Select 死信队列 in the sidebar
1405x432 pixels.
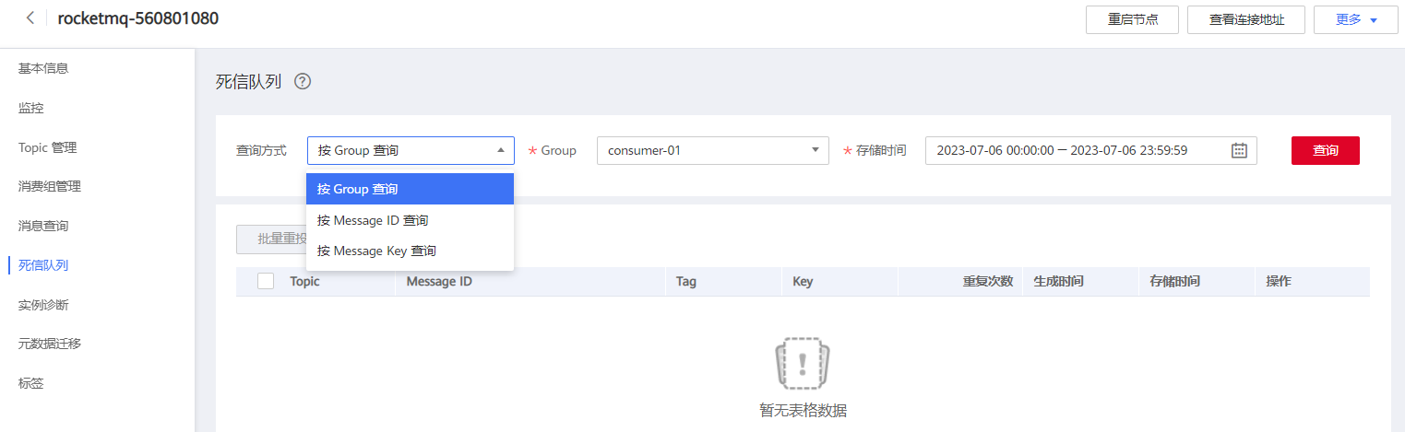43,265
